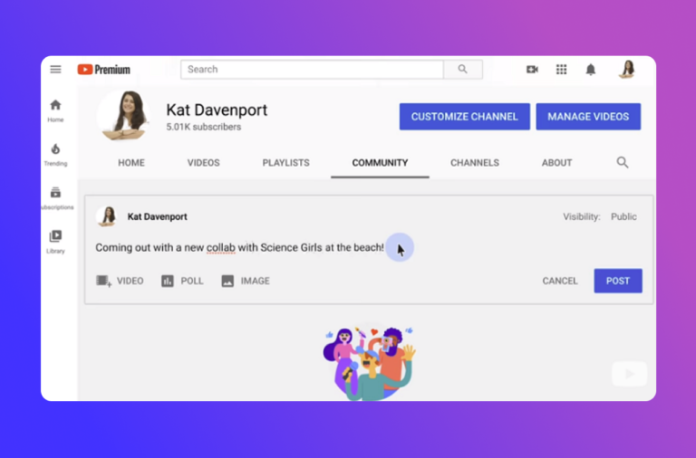Switch to the PLAYLISTS tab
This screenshot has width=696, height=458.
coord(285,163)
